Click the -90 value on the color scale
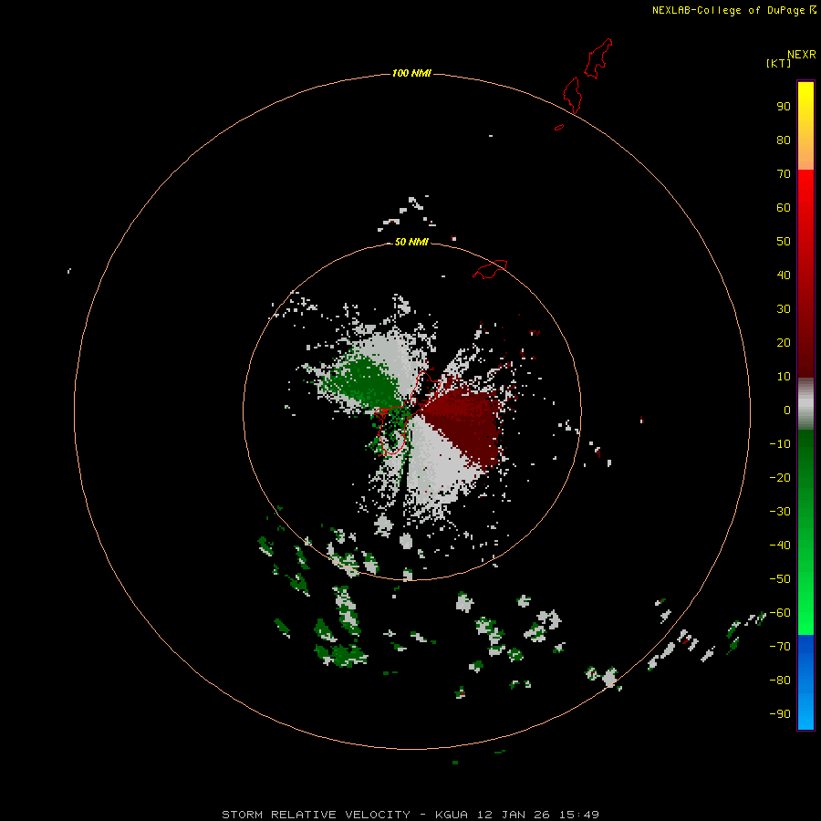The height and width of the screenshot is (821, 821). click(780, 713)
